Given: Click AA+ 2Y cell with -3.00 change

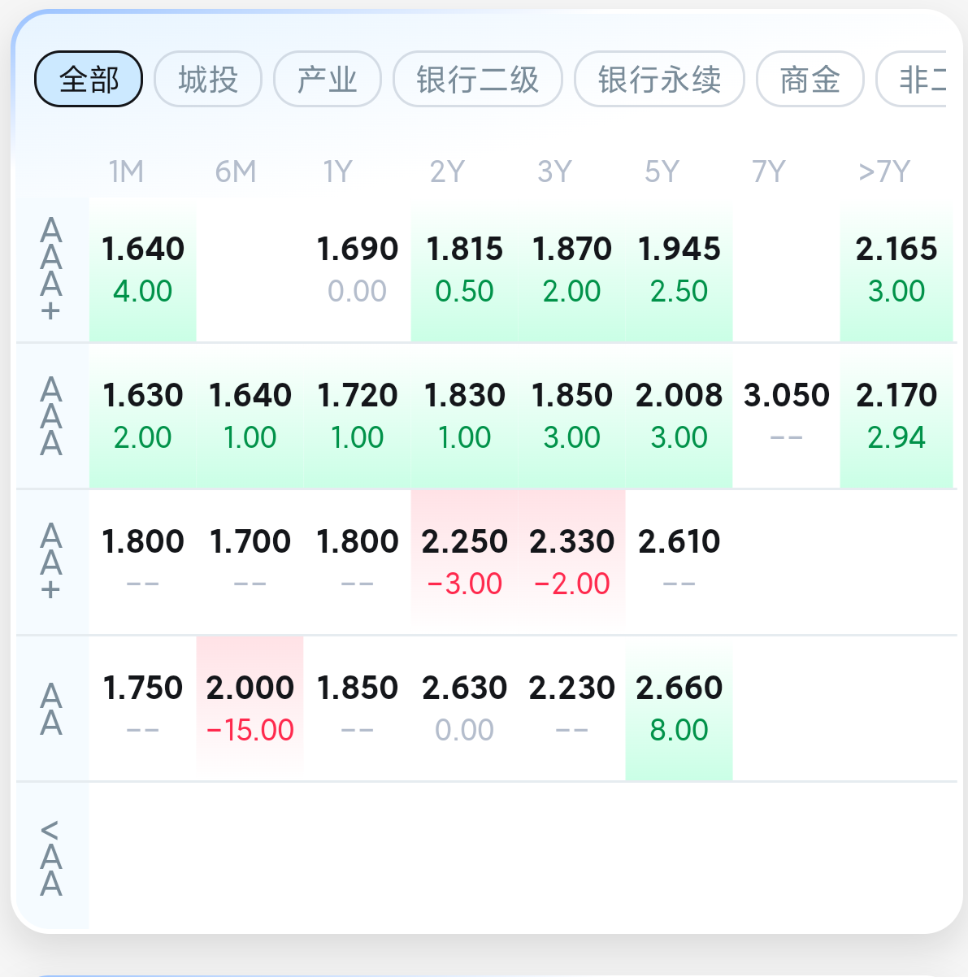Looking at the screenshot, I should (x=465, y=562).
